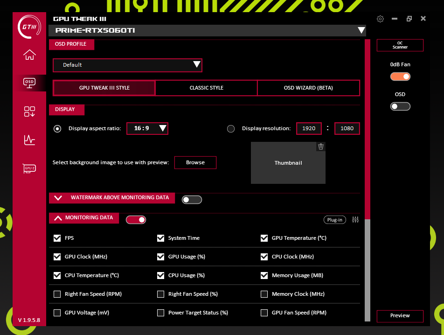Screen dimensions: 444x335
Task: Open the 16:9 aspect ratio dropdown
Action: [147, 128]
